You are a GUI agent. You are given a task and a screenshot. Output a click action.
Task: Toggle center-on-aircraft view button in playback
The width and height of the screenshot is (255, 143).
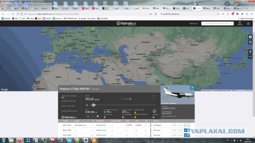click(88, 116)
